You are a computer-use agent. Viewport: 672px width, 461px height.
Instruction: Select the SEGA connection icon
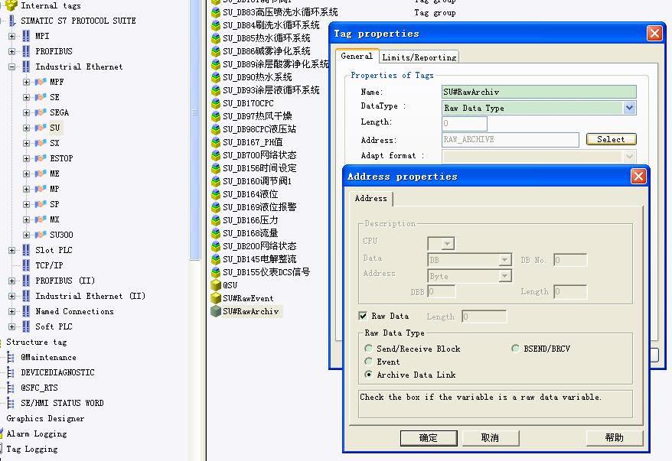(41, 112)
